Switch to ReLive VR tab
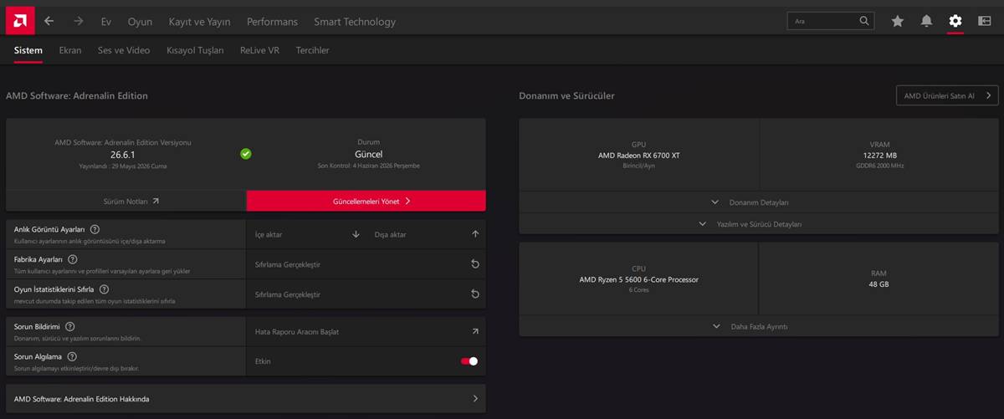Screen dimensions: 1004x419 259,50
